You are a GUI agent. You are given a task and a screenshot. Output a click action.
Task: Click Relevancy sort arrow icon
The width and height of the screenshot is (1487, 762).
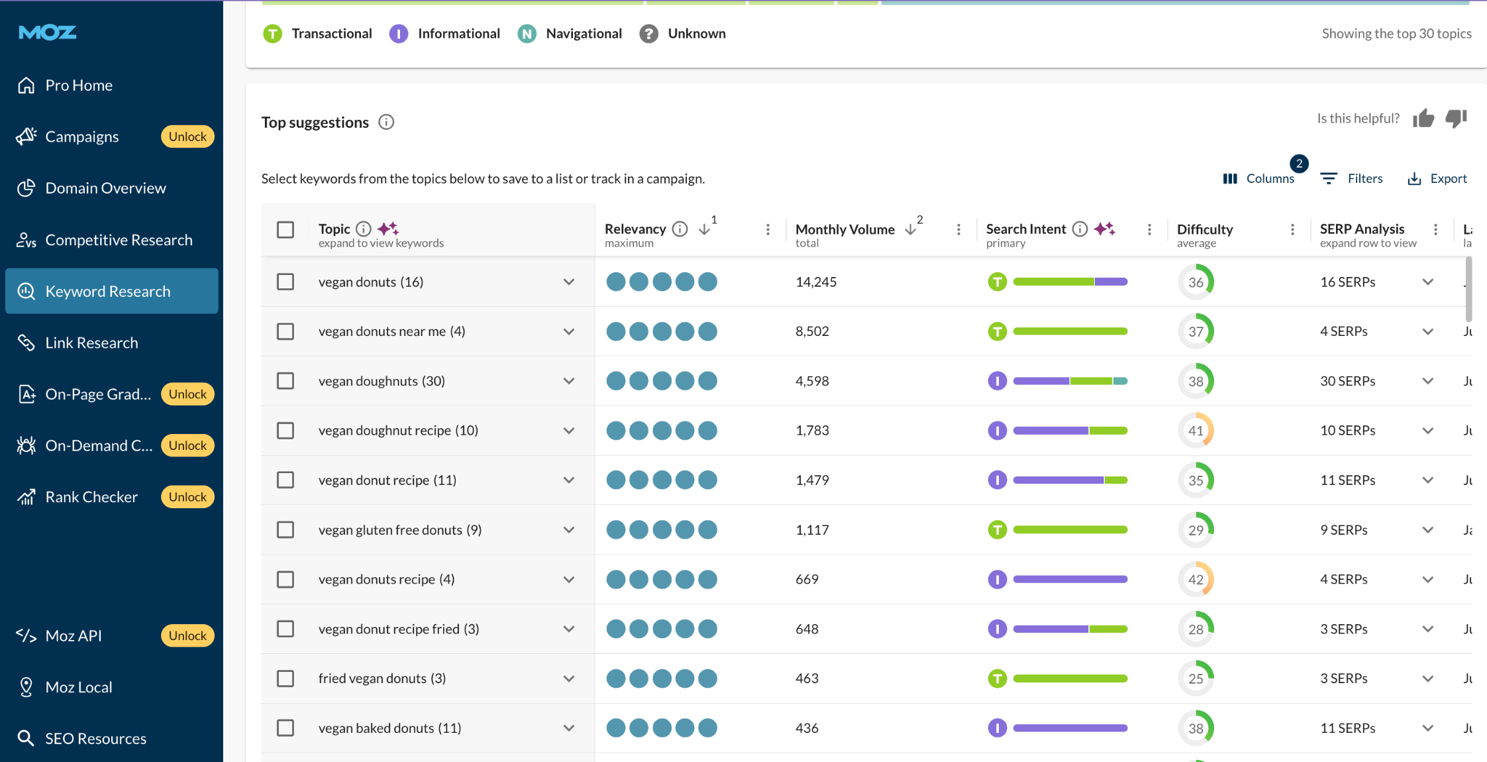point(705,229)
